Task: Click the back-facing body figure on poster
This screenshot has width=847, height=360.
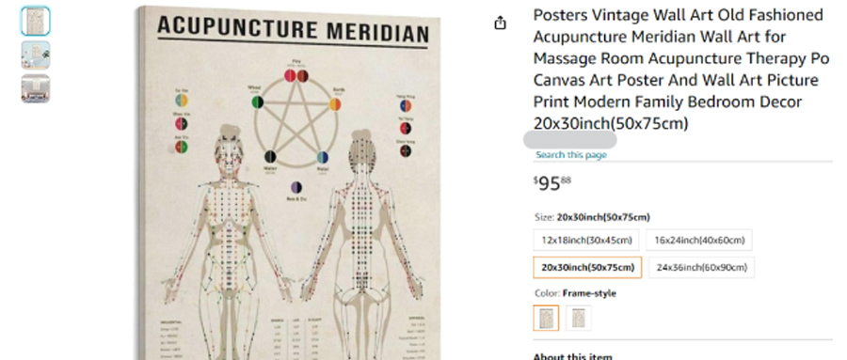Action: (361, 244)
